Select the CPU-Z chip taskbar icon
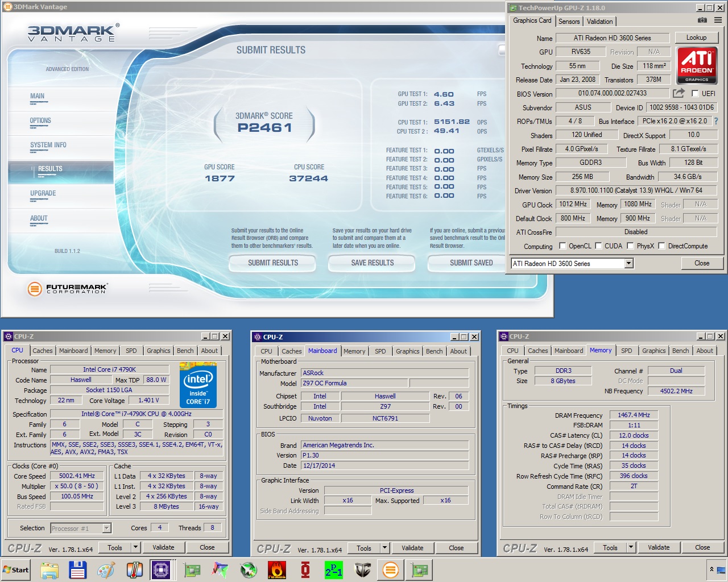 162,570
